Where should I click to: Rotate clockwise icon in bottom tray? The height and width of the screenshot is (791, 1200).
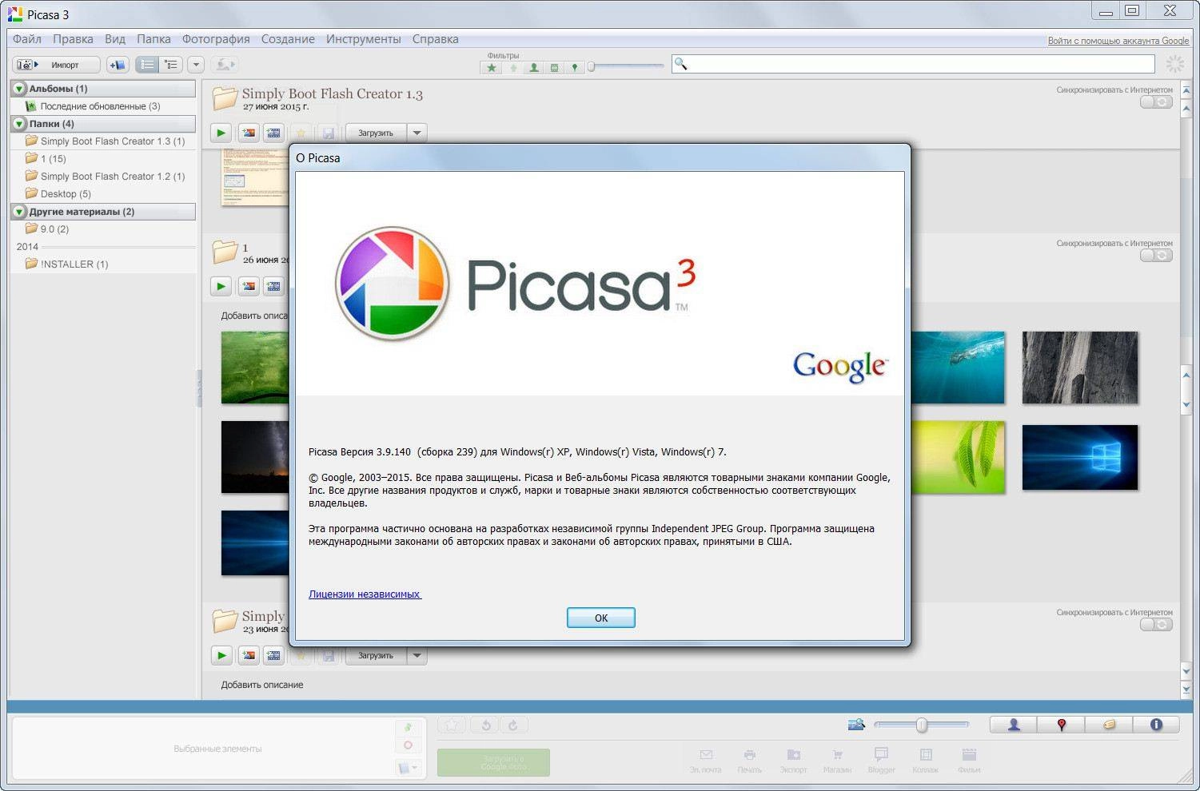[513, 725]
